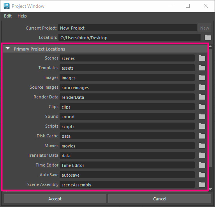Click the folder icon beside Location field
Image resolution: width=215 pixels, height=207 pixels.
pos(208,37)
